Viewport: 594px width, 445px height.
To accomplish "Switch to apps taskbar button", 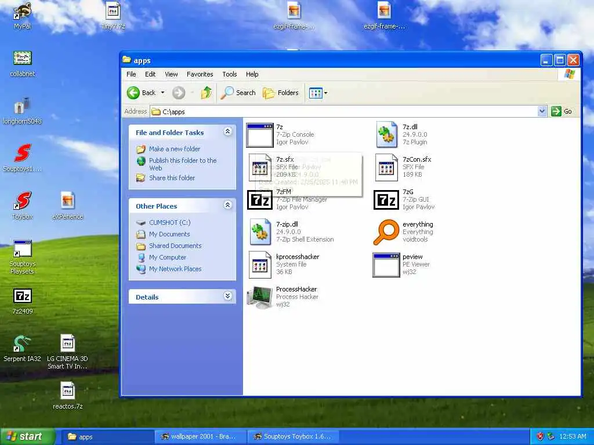I will (107, 437).
